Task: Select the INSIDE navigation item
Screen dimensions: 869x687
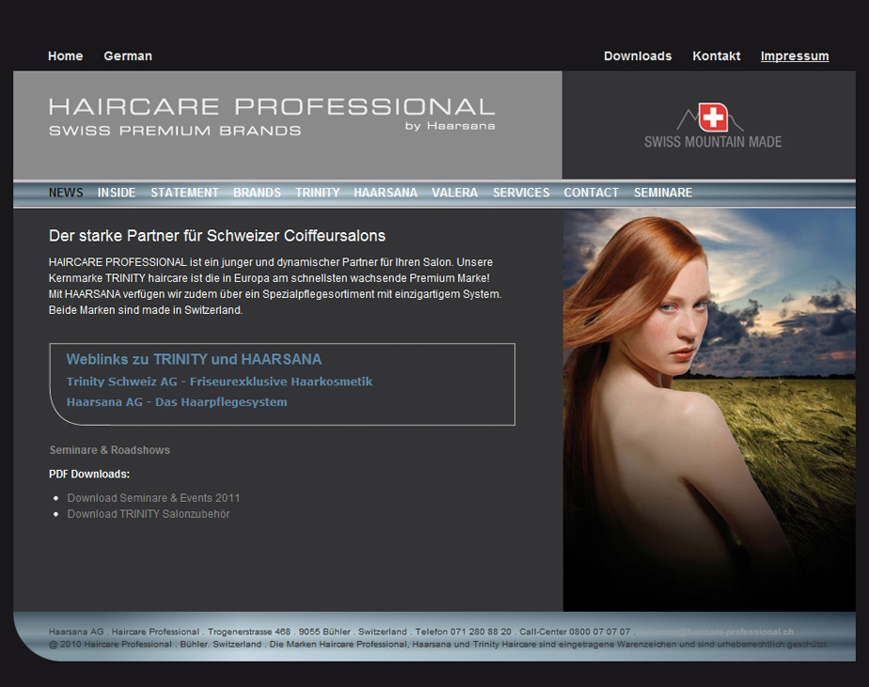Action: pos(117,193)
